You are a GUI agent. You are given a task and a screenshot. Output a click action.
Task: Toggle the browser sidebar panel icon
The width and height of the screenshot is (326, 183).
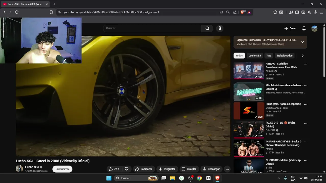(x=297, y=12)
